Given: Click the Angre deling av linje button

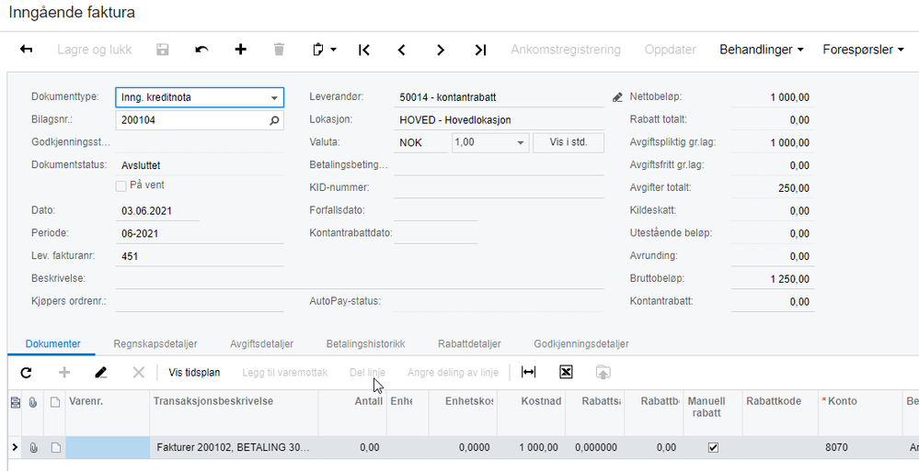Looking at the screenshot, I should 453,372.
